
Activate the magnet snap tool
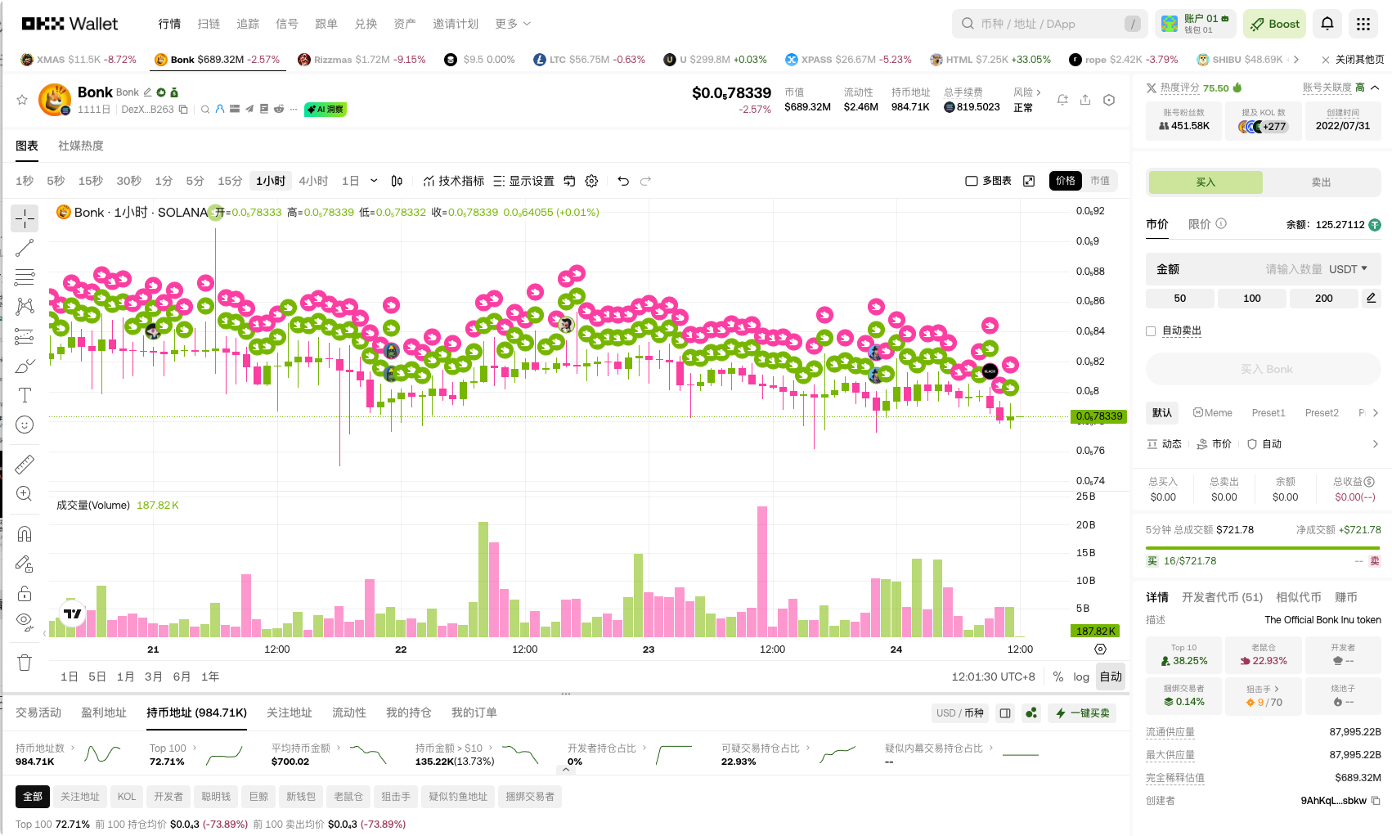25,533
